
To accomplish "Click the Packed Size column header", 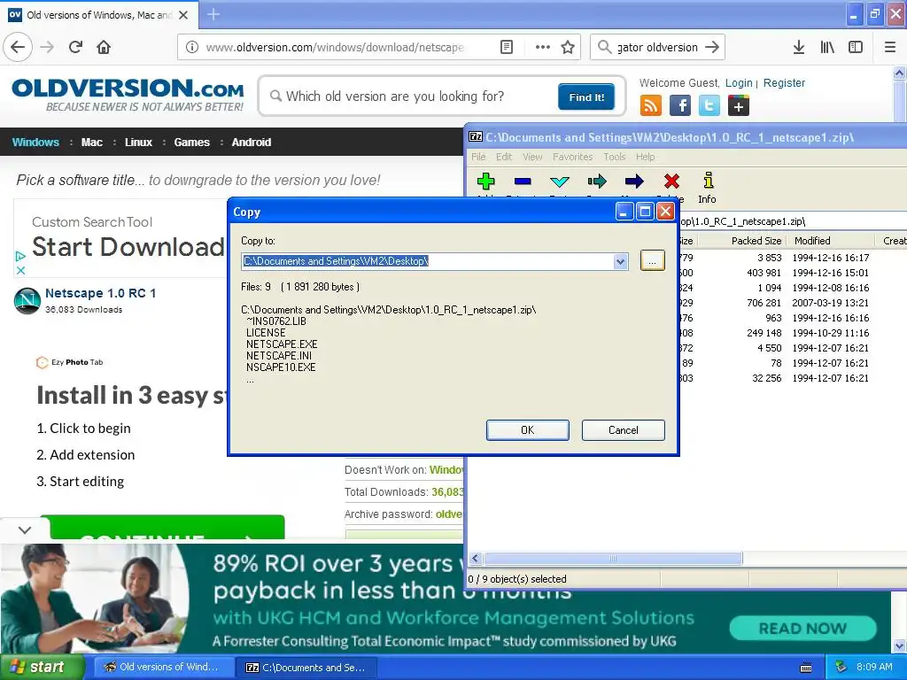I will (x=741, y=241).
